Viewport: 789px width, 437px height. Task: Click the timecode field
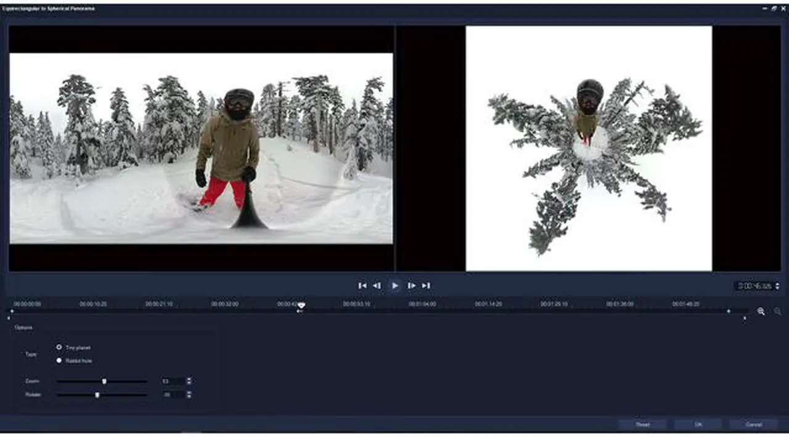click(754, 286)
